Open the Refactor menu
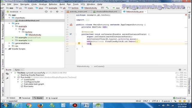Image resolution: width=192 pixels, height=108 pixels. click(53, 4)
